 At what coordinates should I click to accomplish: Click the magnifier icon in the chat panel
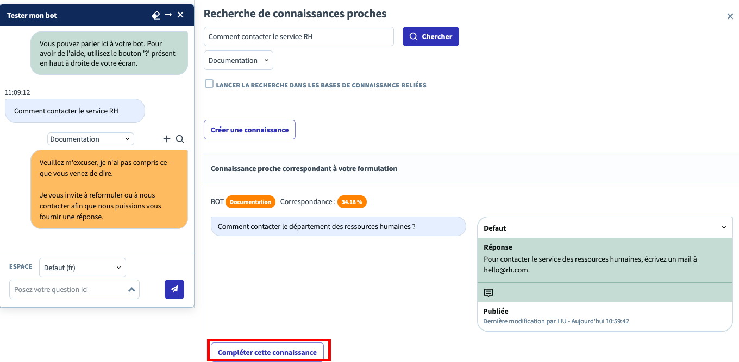(x=180, y=139)
